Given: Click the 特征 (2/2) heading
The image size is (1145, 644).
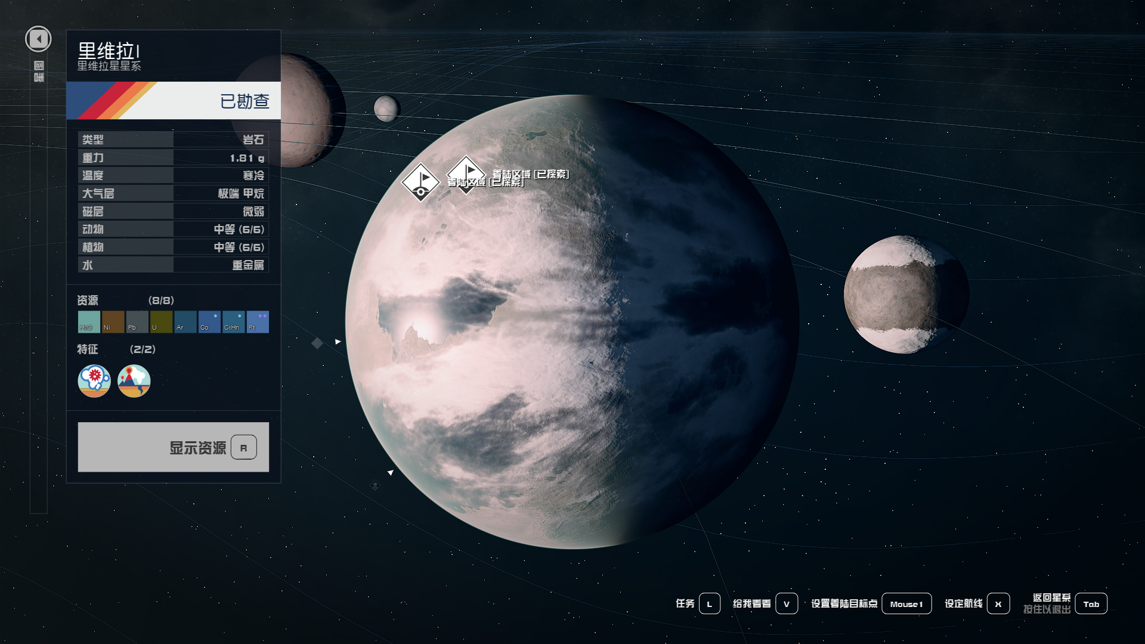Looking at the screenshot, I should point(116,349).
